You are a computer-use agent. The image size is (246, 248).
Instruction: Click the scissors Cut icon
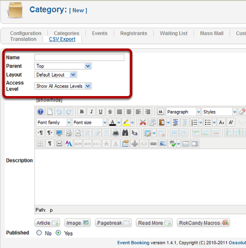143,122
